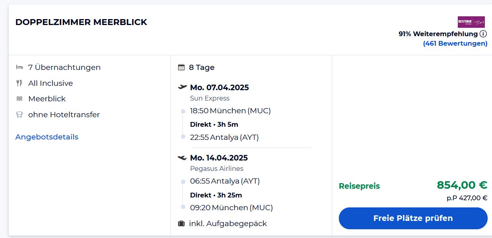Click the departing plane icon for 07.04.2025
Viewport: 492px width, 238px height.
tap(182, 87)
